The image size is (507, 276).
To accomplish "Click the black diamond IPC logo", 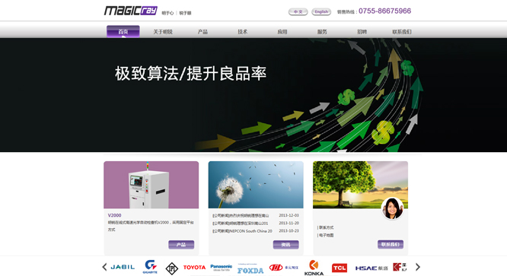I will pyautogui.click(x=172, y=268).
